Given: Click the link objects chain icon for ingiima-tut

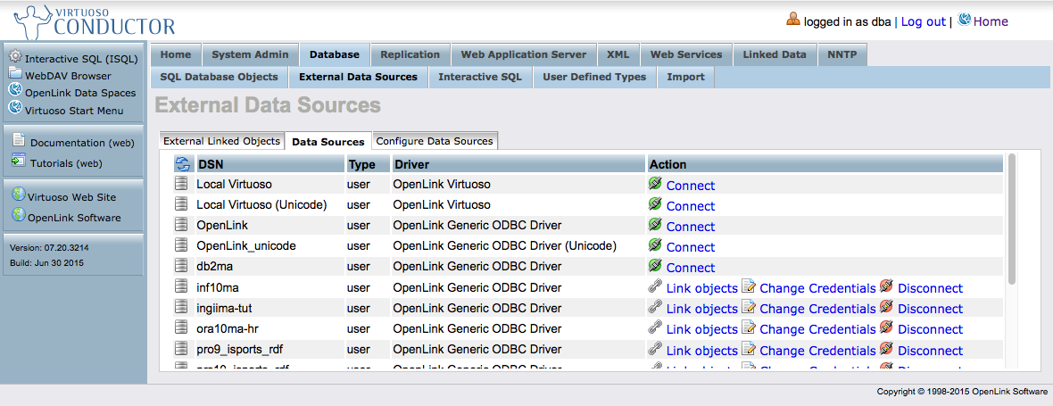Looking at the screenshot, I should tap(655, 307).
